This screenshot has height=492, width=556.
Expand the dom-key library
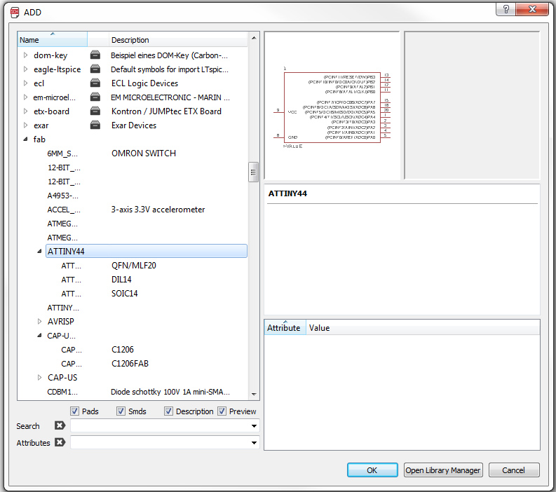coord(25,55)
